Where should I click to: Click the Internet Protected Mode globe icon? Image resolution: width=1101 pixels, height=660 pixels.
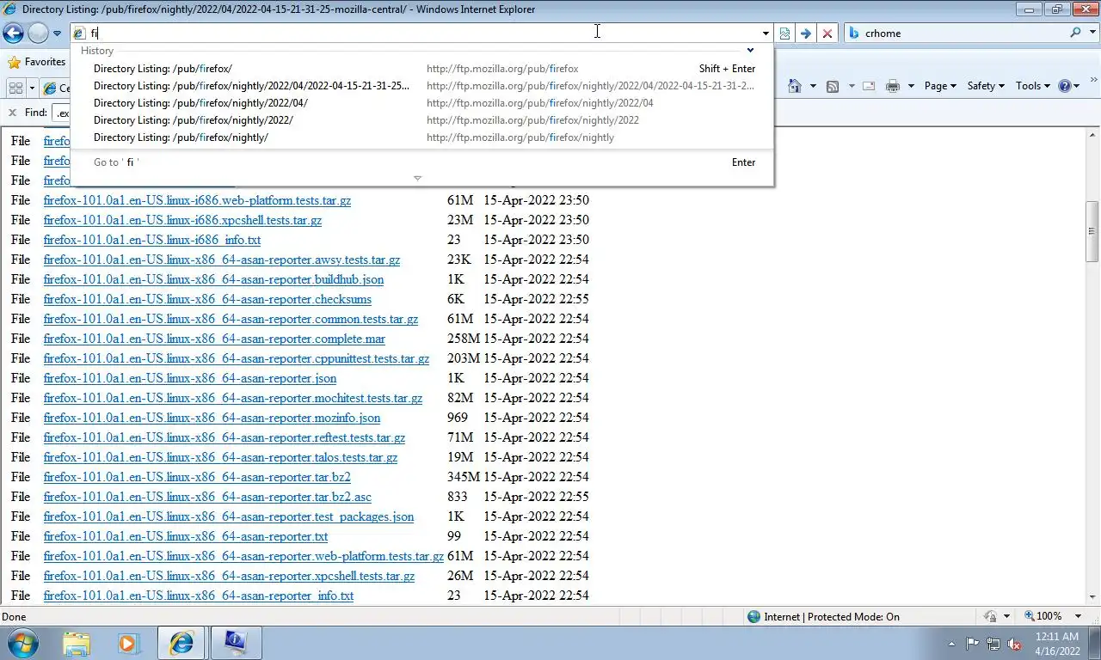[x=754, y=616]
